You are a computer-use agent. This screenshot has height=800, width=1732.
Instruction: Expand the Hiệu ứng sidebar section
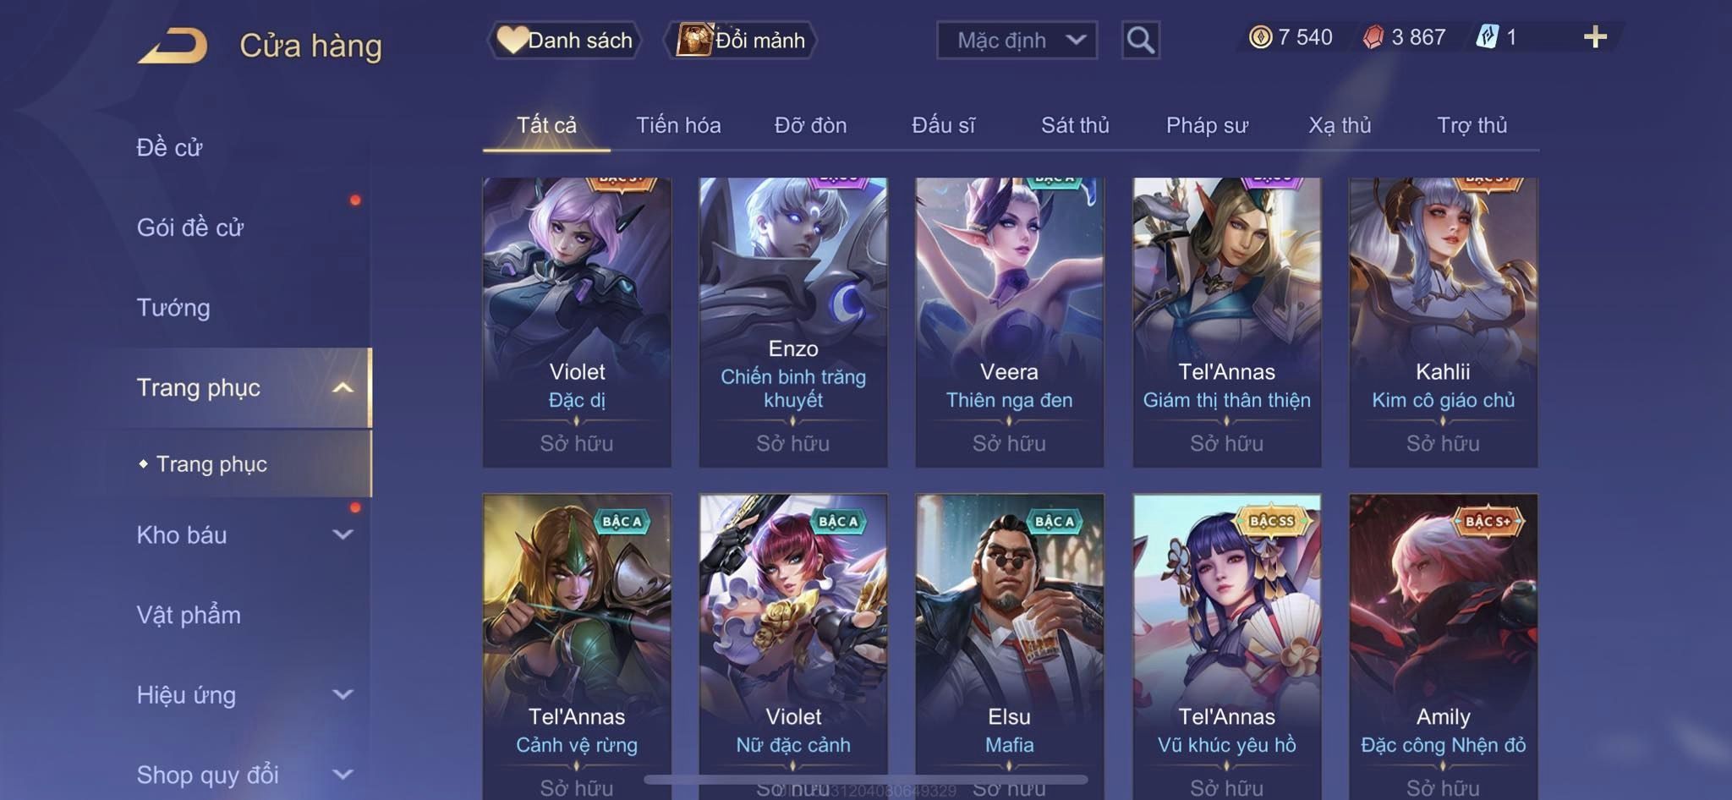[343, 694]
